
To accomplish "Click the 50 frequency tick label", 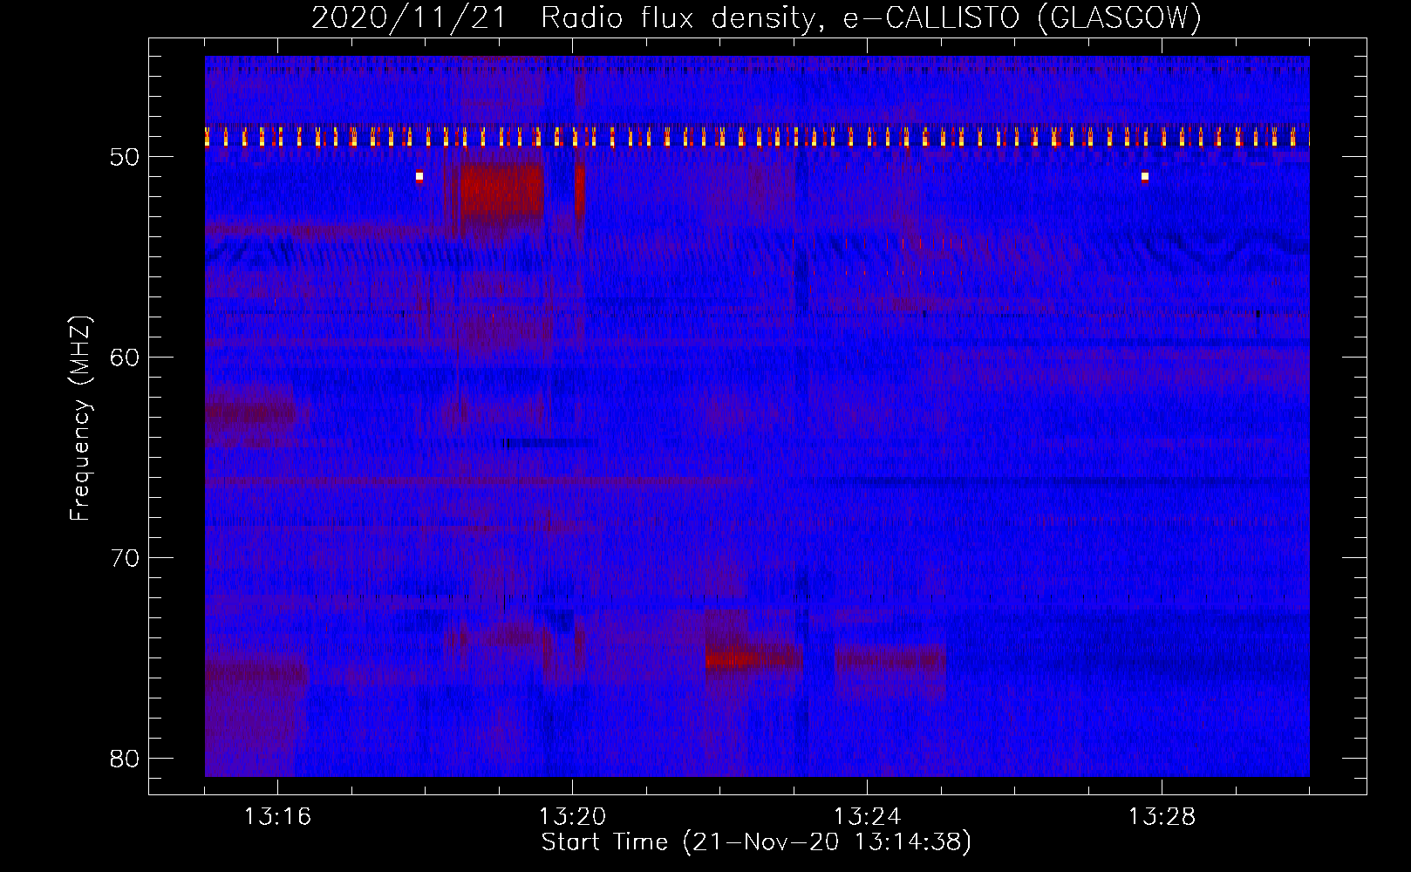I will [x=126, y=157].
